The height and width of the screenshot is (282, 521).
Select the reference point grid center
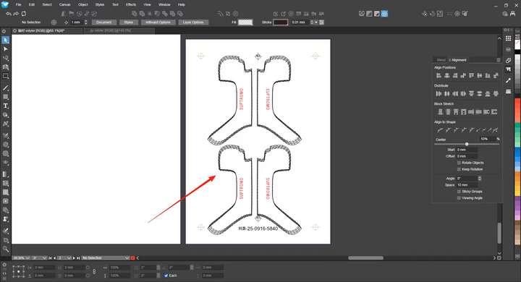[19, 271]
